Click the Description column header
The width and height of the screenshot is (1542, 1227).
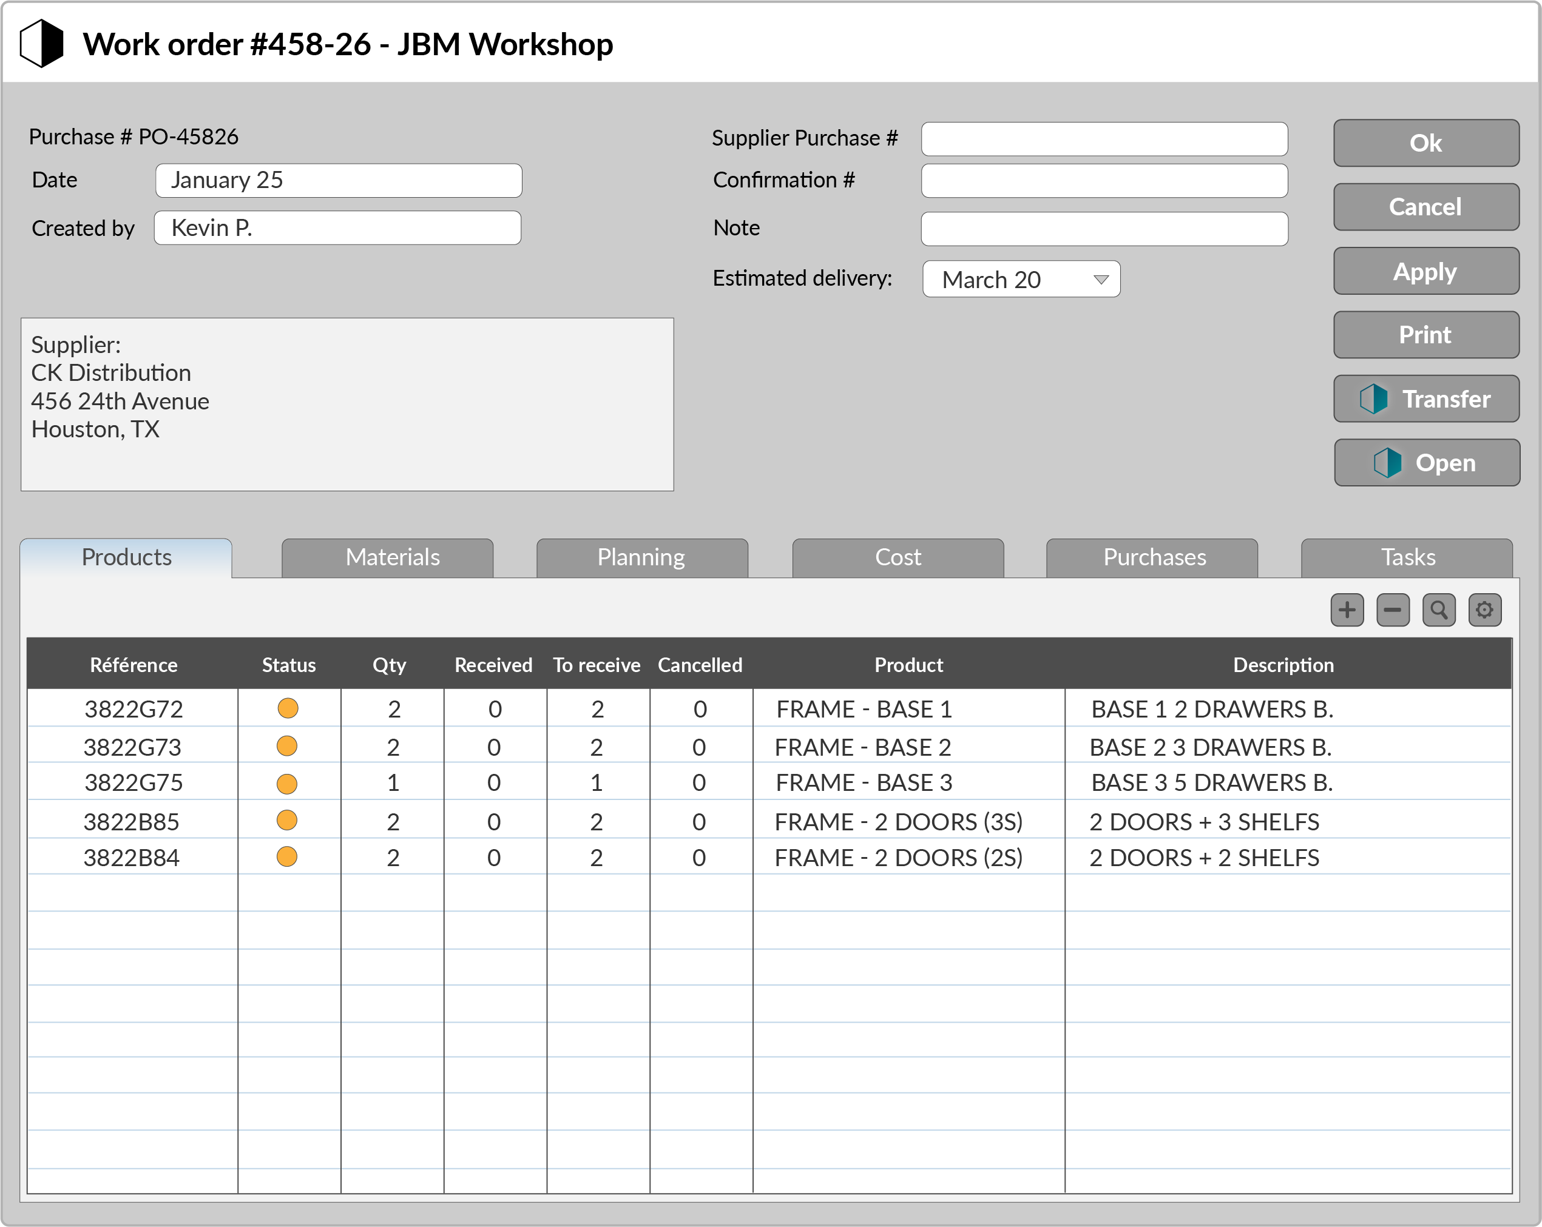pos(1284,665)
